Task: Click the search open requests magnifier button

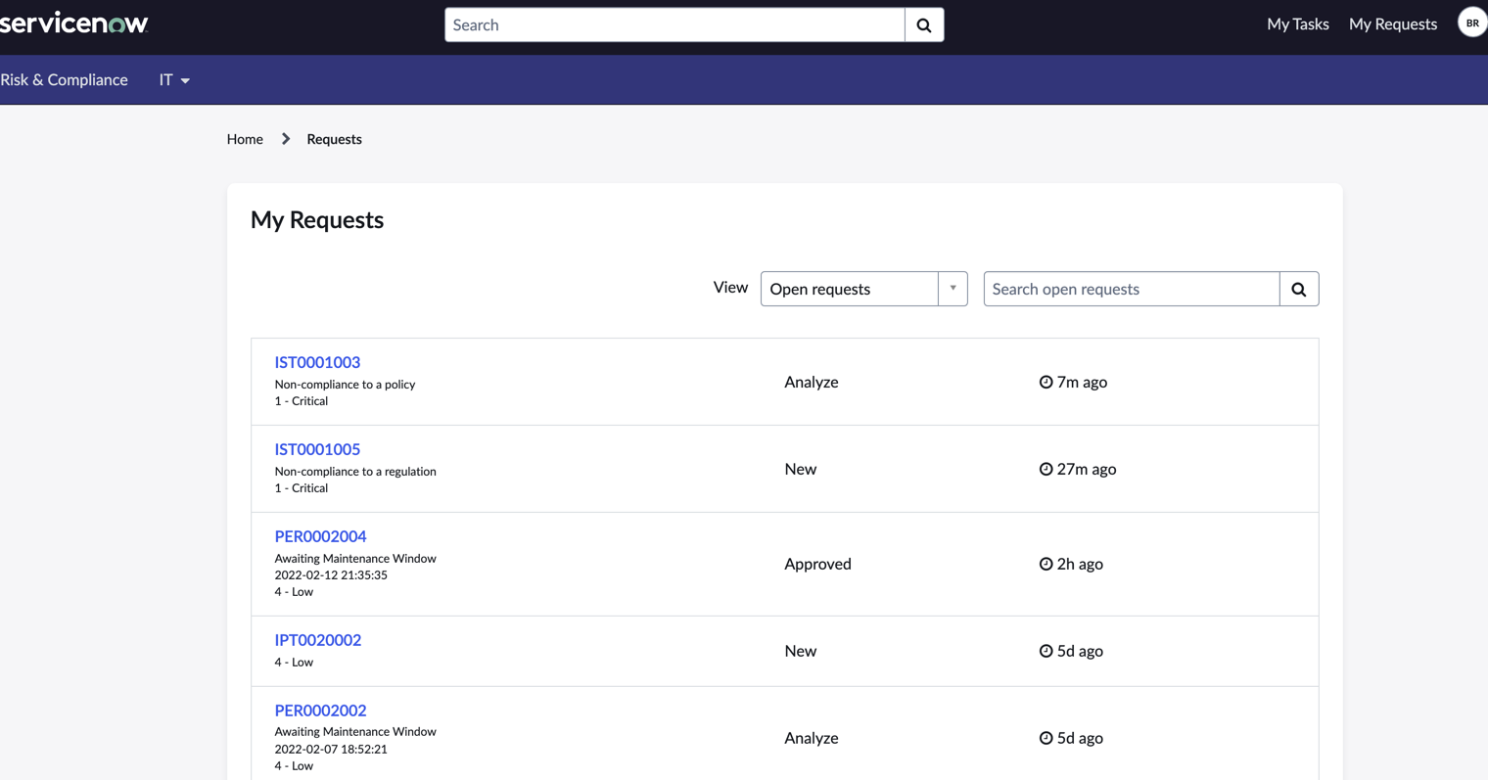Action: click(x=1299, y=289)
